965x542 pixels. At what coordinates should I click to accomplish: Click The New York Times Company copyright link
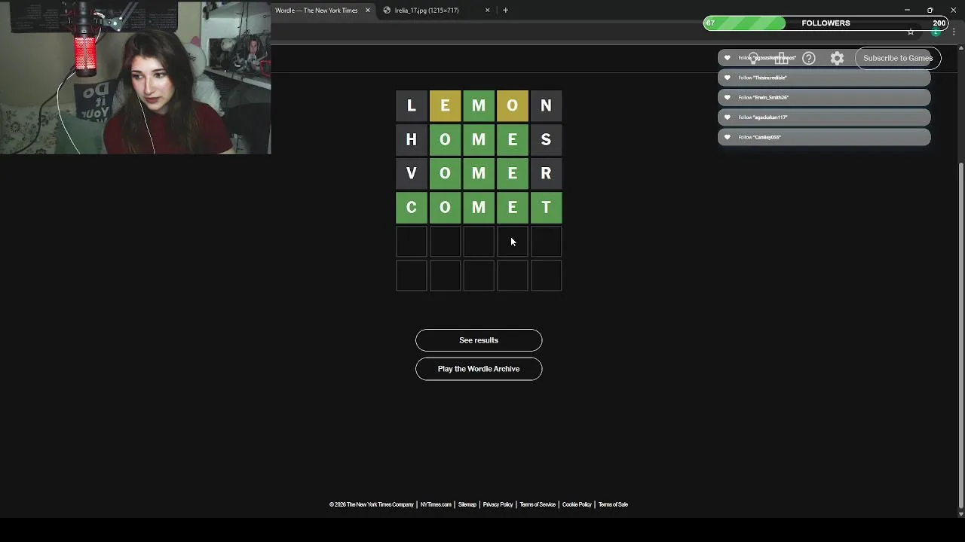tap(372, 504)
